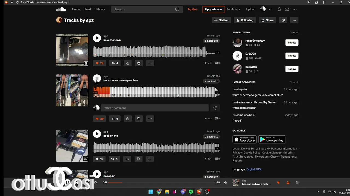Image resolution: width=350 pixels, height=196 pixels.
Task: Seek within im outta town waveform
Action: tap(156, 51)
